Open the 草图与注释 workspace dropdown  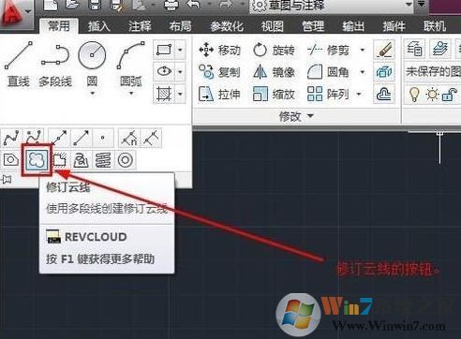(332, 6)
